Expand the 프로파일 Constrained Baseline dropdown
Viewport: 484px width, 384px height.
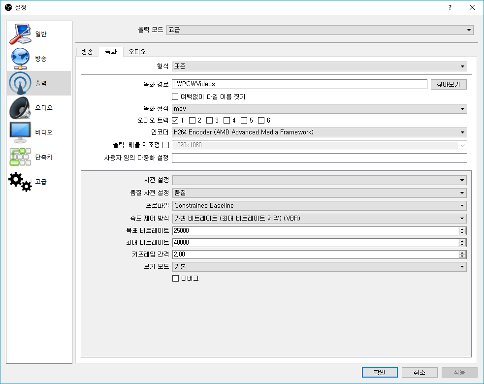(x=319, y=205)
